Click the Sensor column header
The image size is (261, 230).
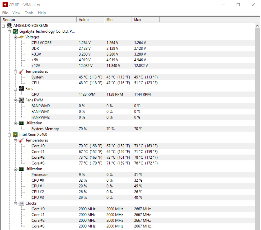tap(38, 20)
